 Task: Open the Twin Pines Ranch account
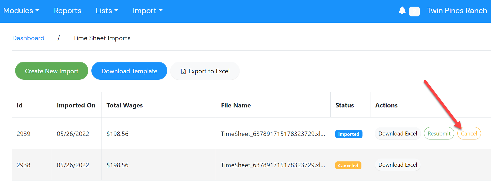[x=457, y=11]
